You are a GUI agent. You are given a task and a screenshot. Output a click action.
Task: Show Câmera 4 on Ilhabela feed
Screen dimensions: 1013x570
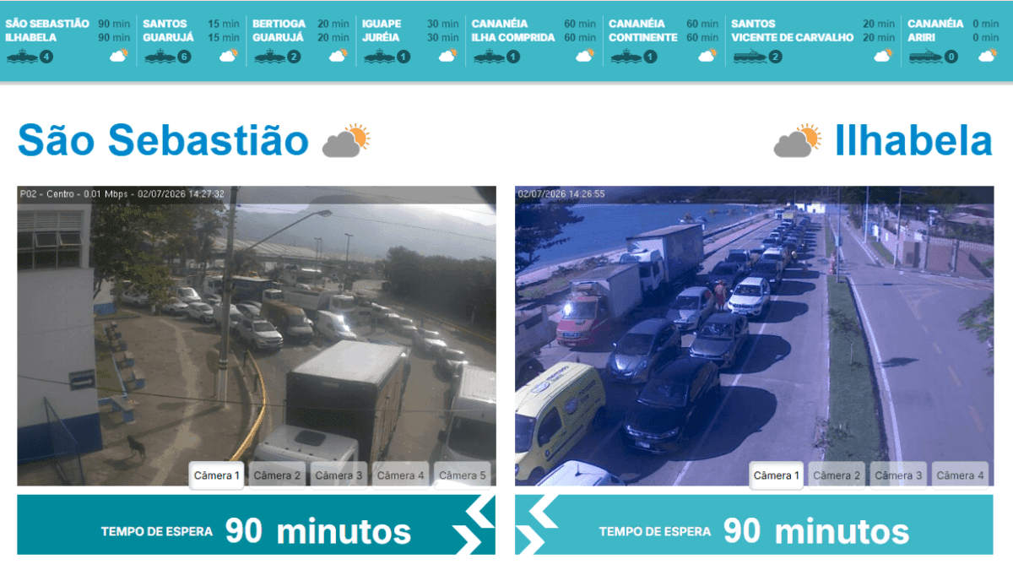960,475
